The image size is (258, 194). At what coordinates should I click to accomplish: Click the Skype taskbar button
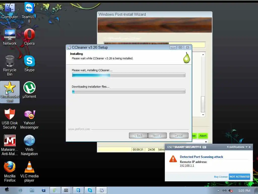(90, 190)
